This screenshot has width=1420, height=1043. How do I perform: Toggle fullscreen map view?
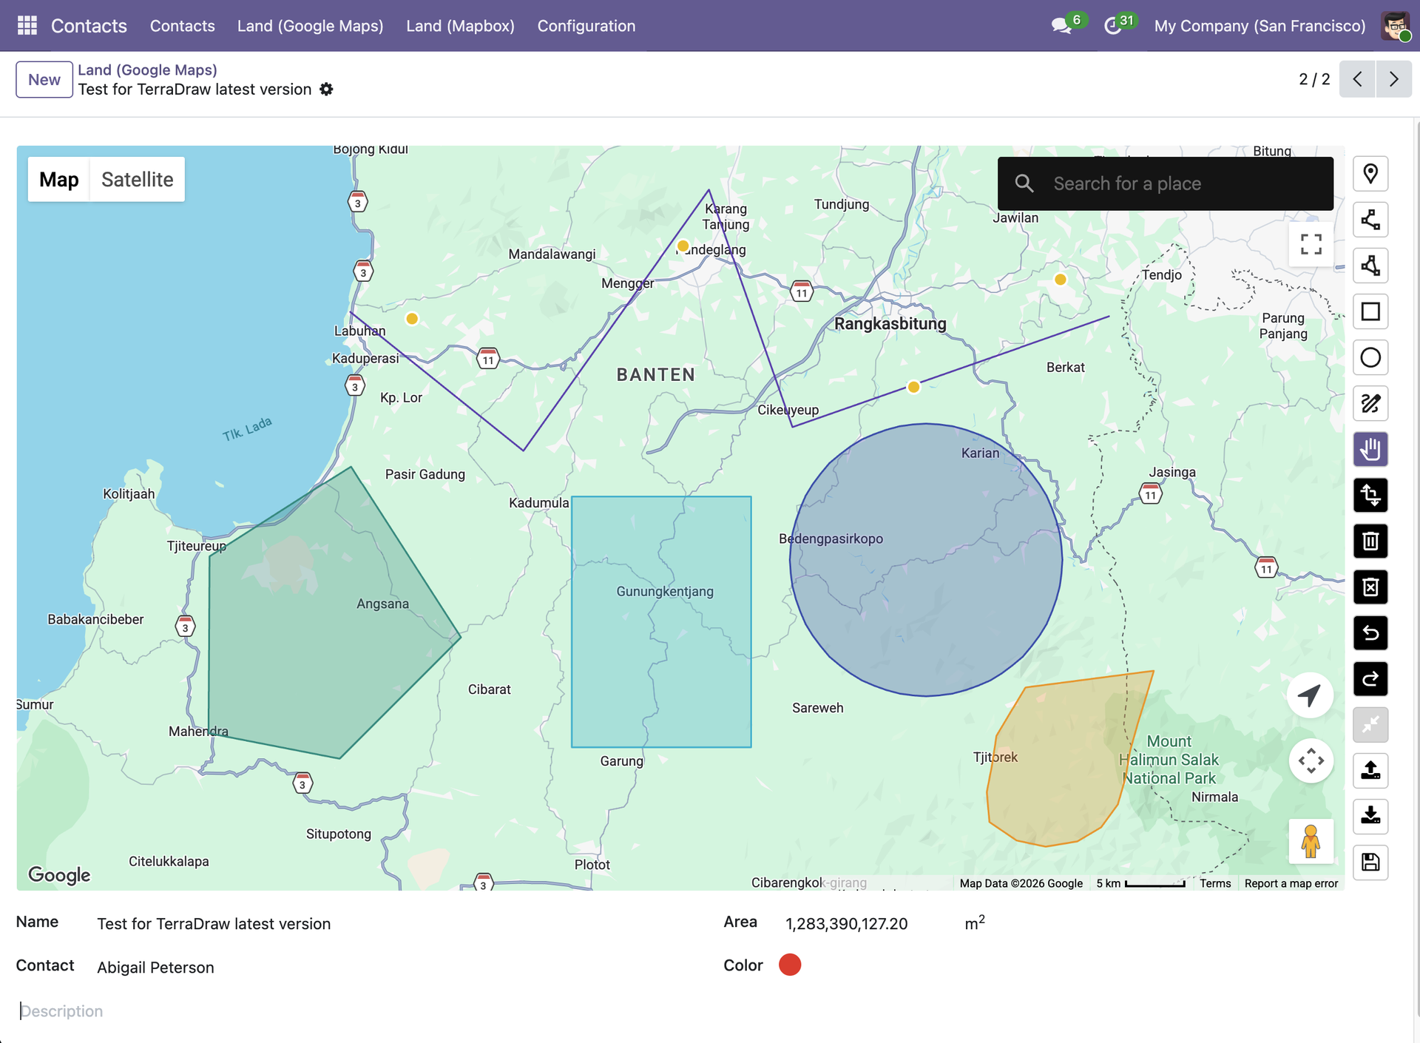1311,244
